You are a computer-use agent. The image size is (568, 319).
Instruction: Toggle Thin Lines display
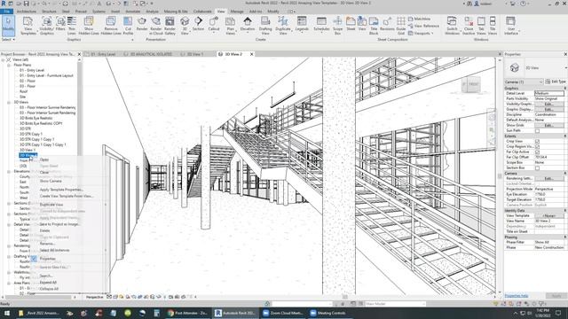[x=72, y=26]
